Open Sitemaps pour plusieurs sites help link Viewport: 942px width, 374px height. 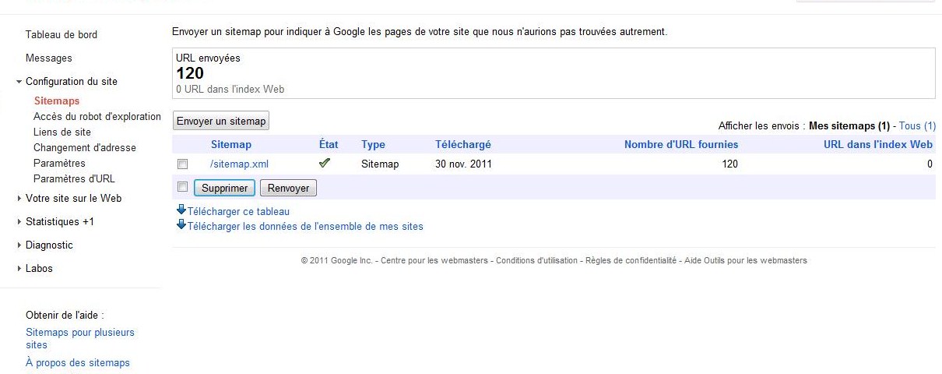coord(80,338)
